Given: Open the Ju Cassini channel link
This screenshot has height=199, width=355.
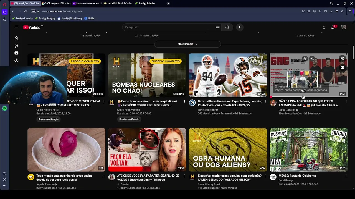Looking at the screenshot, I should point(123,184).
